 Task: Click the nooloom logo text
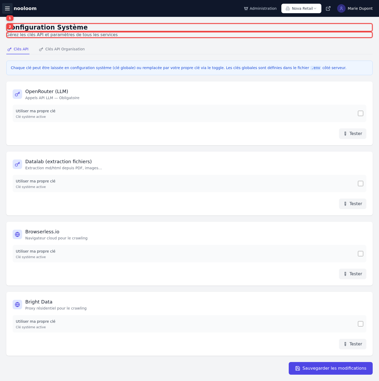coord(25,8)
